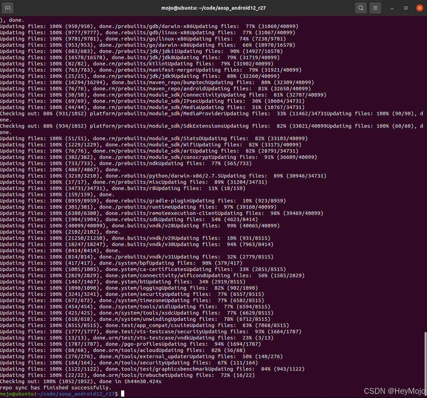The height and width of the screenshot is (398, 427).
Task: Click the title bar path text
Action: tap(213, 8)
